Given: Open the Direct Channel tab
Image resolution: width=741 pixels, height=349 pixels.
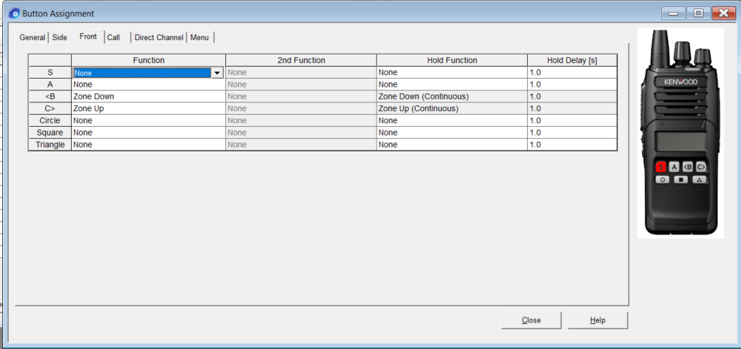Looking at the screenshot, I should [159, 38].
